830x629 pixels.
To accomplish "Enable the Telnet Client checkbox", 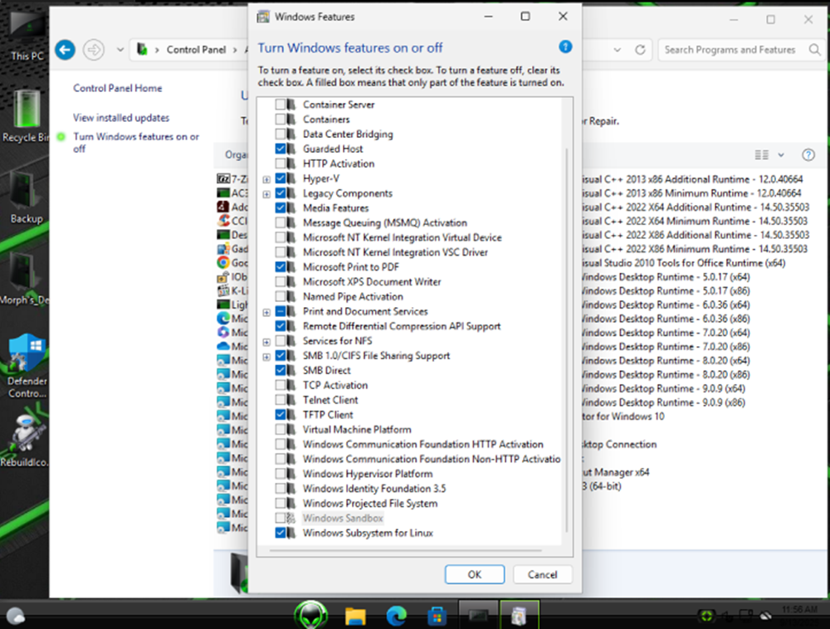I will [x=281, y=400].
